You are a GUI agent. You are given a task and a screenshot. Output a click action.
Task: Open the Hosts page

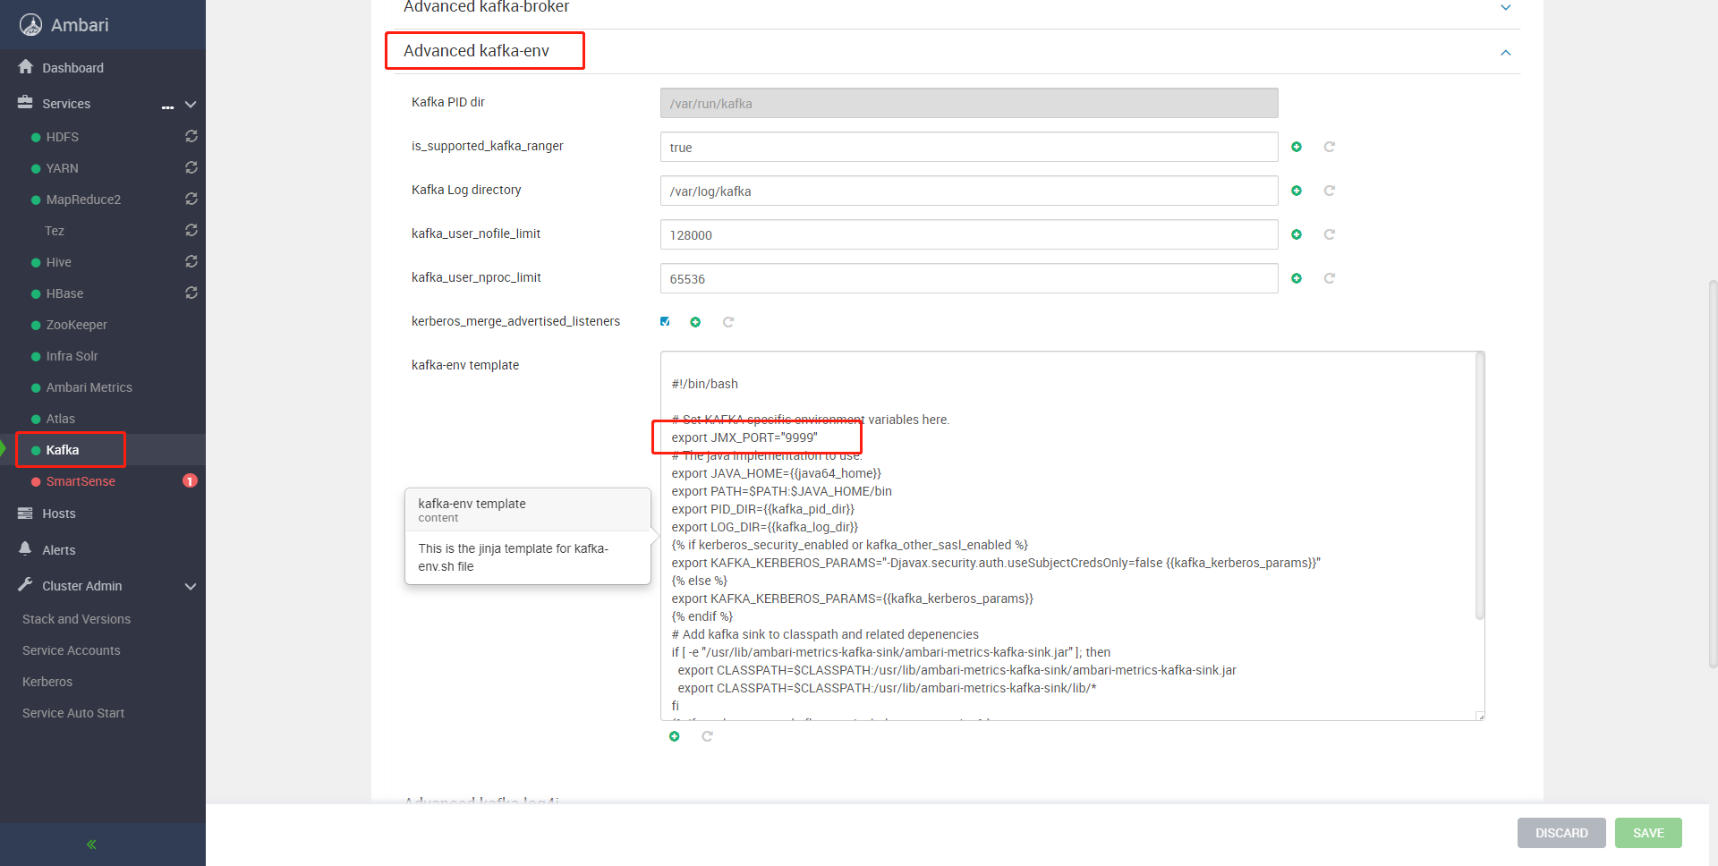59,514
